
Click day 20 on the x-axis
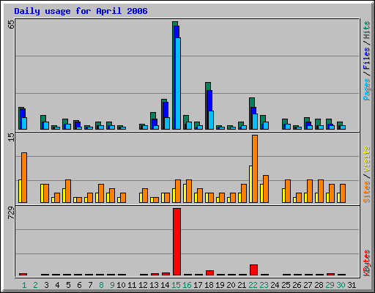[231, 285]
